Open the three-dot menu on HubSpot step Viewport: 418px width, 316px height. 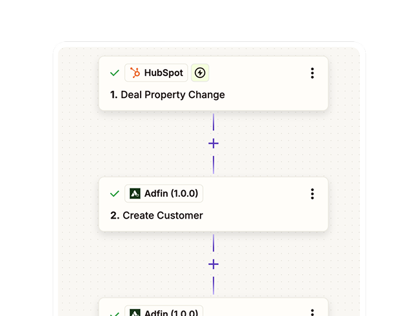[312, 74]
